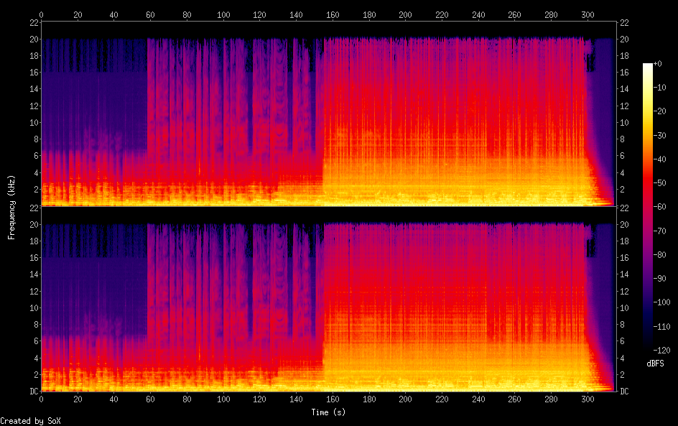
Task: Click the 0 tick on the bottom time axis
Action: (41, 399)
